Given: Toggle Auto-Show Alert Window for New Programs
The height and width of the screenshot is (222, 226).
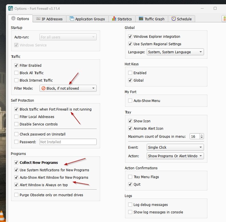Looking at the screenshot, I should (16, 177).
